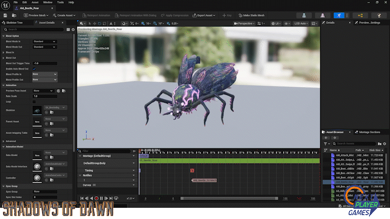Open the playback speed x1.0 dropdown
The height and width of the screenshot is (219, 390).
[131, 199]
